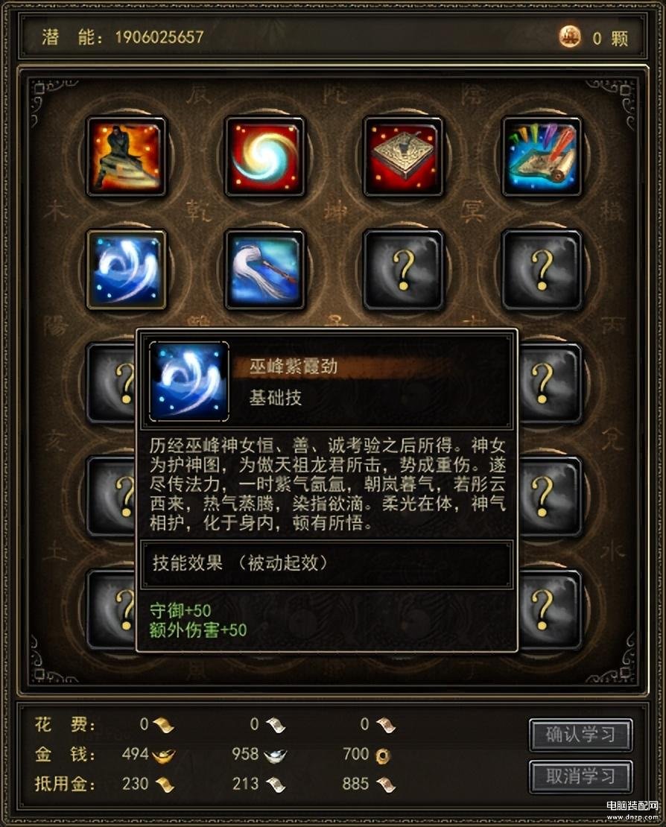Click the large skill icon inside the tooltip
This screenshot has width=666, height=827.
[x=189, y=381]
